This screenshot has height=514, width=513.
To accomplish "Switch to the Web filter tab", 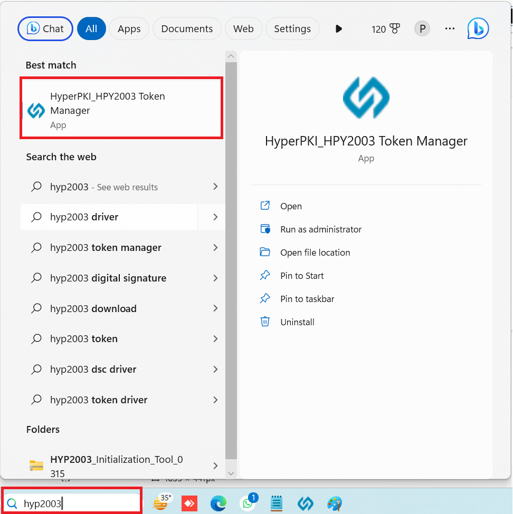I will coord(243,29).
